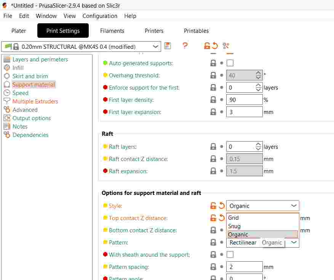Enable Auto generated supports checkbox
The image size is (334, 280).
coord(230,63)
